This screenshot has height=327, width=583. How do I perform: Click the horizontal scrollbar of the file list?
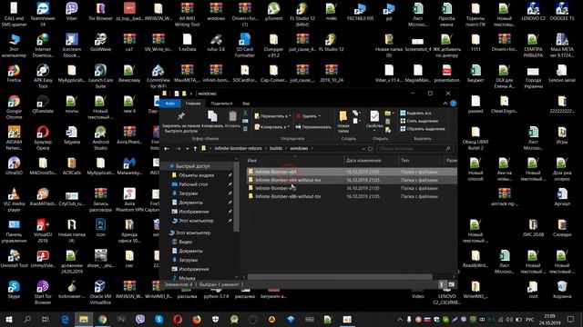(x=340, y=277)
